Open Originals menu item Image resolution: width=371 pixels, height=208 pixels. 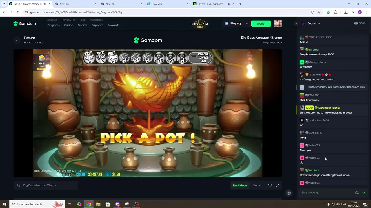tap(53, 25)
